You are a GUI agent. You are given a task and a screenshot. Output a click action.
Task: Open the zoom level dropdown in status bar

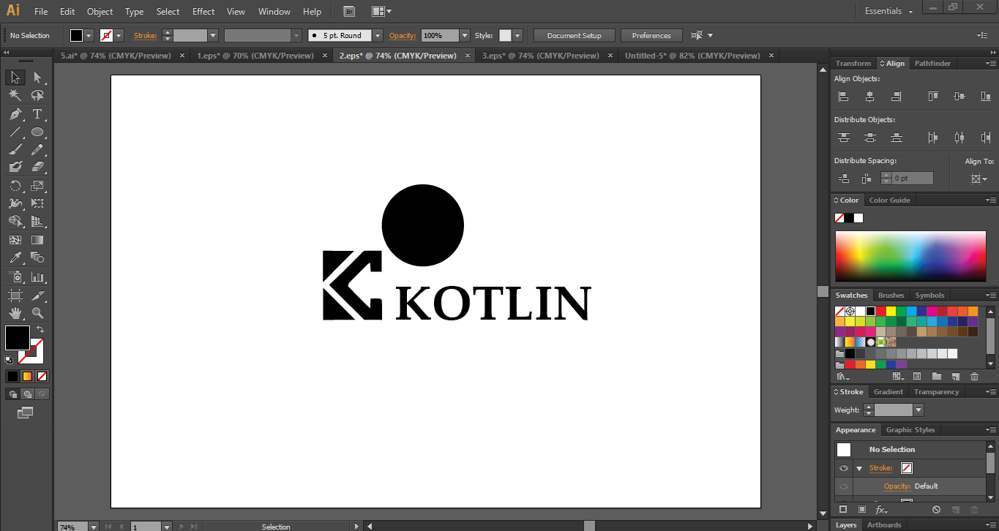pos(94,527)
